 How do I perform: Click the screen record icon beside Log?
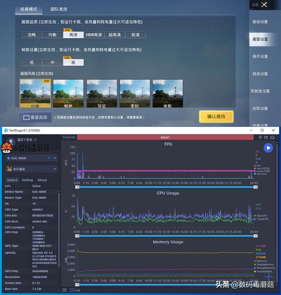65,290
